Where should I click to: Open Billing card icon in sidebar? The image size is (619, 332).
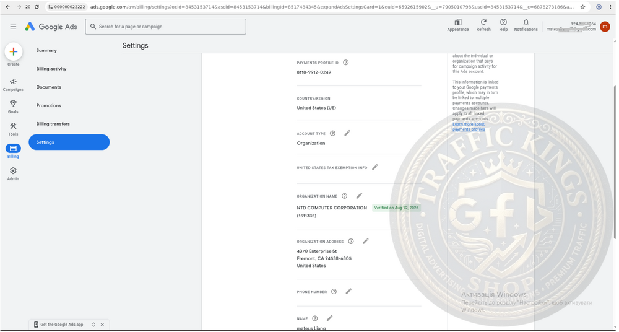13,149
